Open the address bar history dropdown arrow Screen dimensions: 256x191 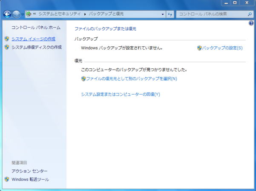tap(163, 14)
